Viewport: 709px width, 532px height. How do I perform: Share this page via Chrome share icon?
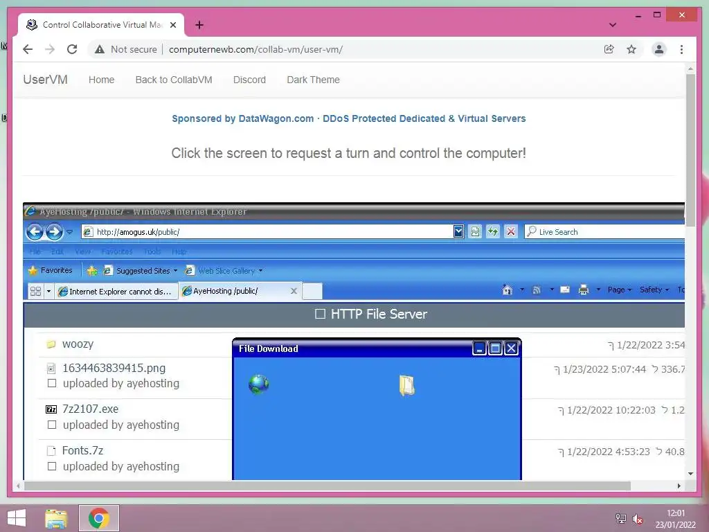[x=609, y=49]
